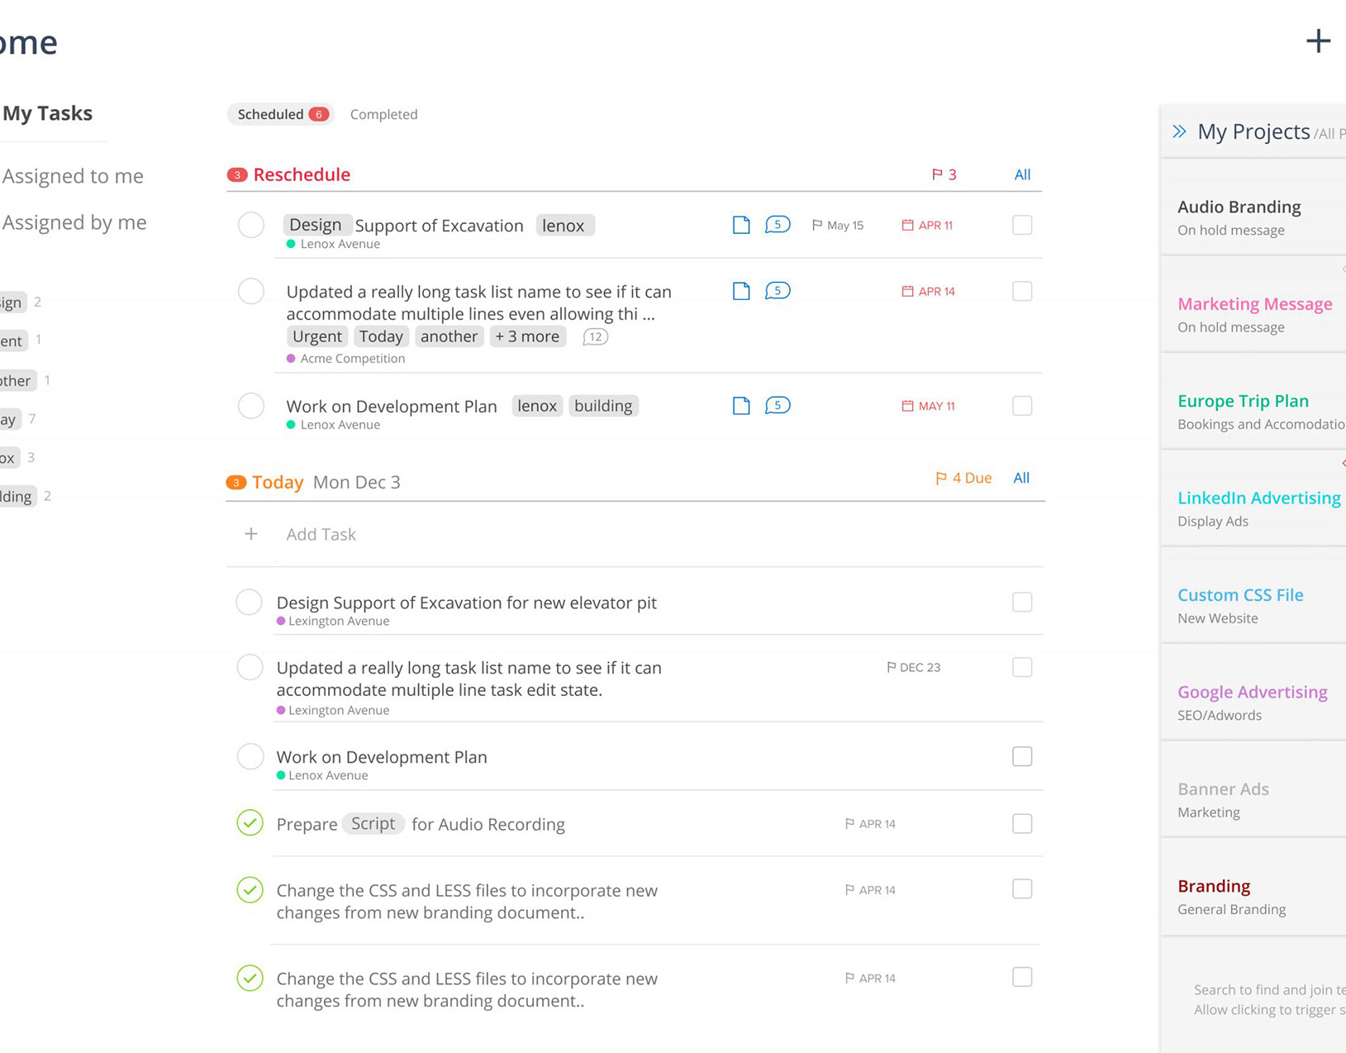Complete the multiple line task edit state task

[x=250, y=667]
